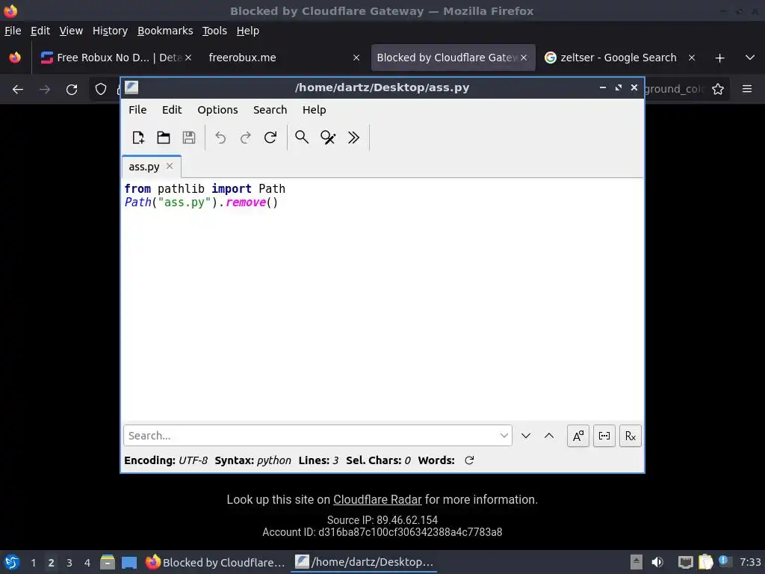Image resolution: width=765 pixels, height=574 pixels.
Task: Select /home/dartz/Desktop taskbar entry
Action: click(365, 562)
